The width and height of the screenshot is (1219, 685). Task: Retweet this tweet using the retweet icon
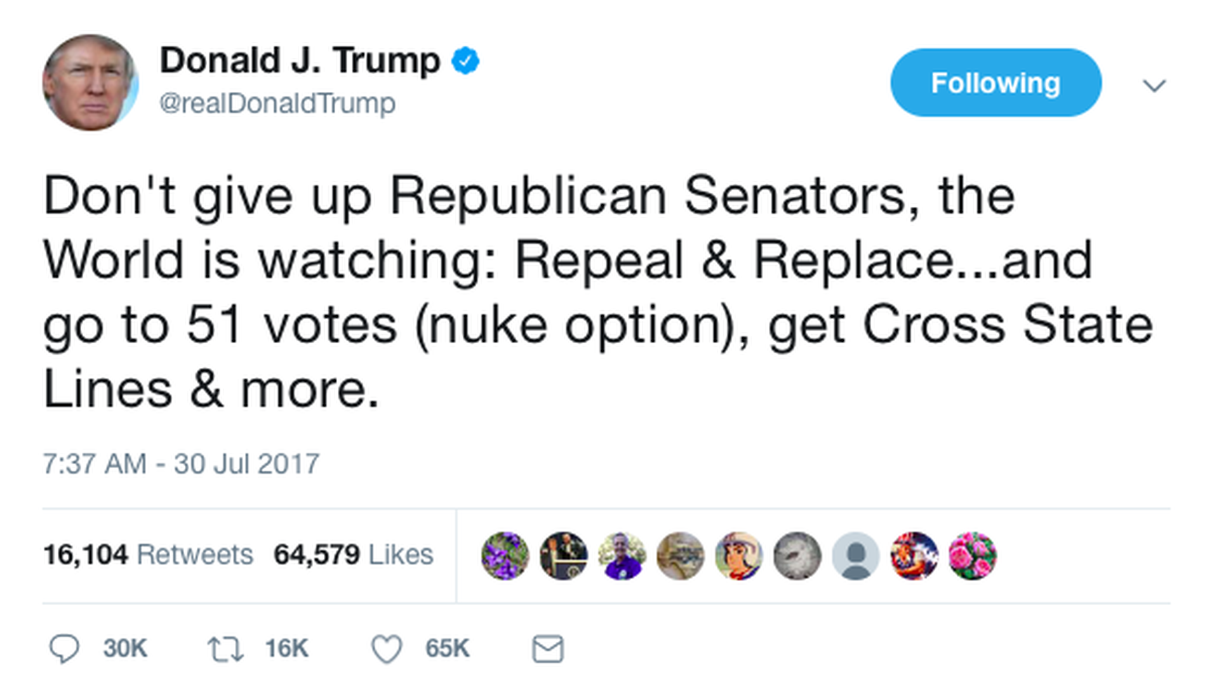click(x=225, y=649)
